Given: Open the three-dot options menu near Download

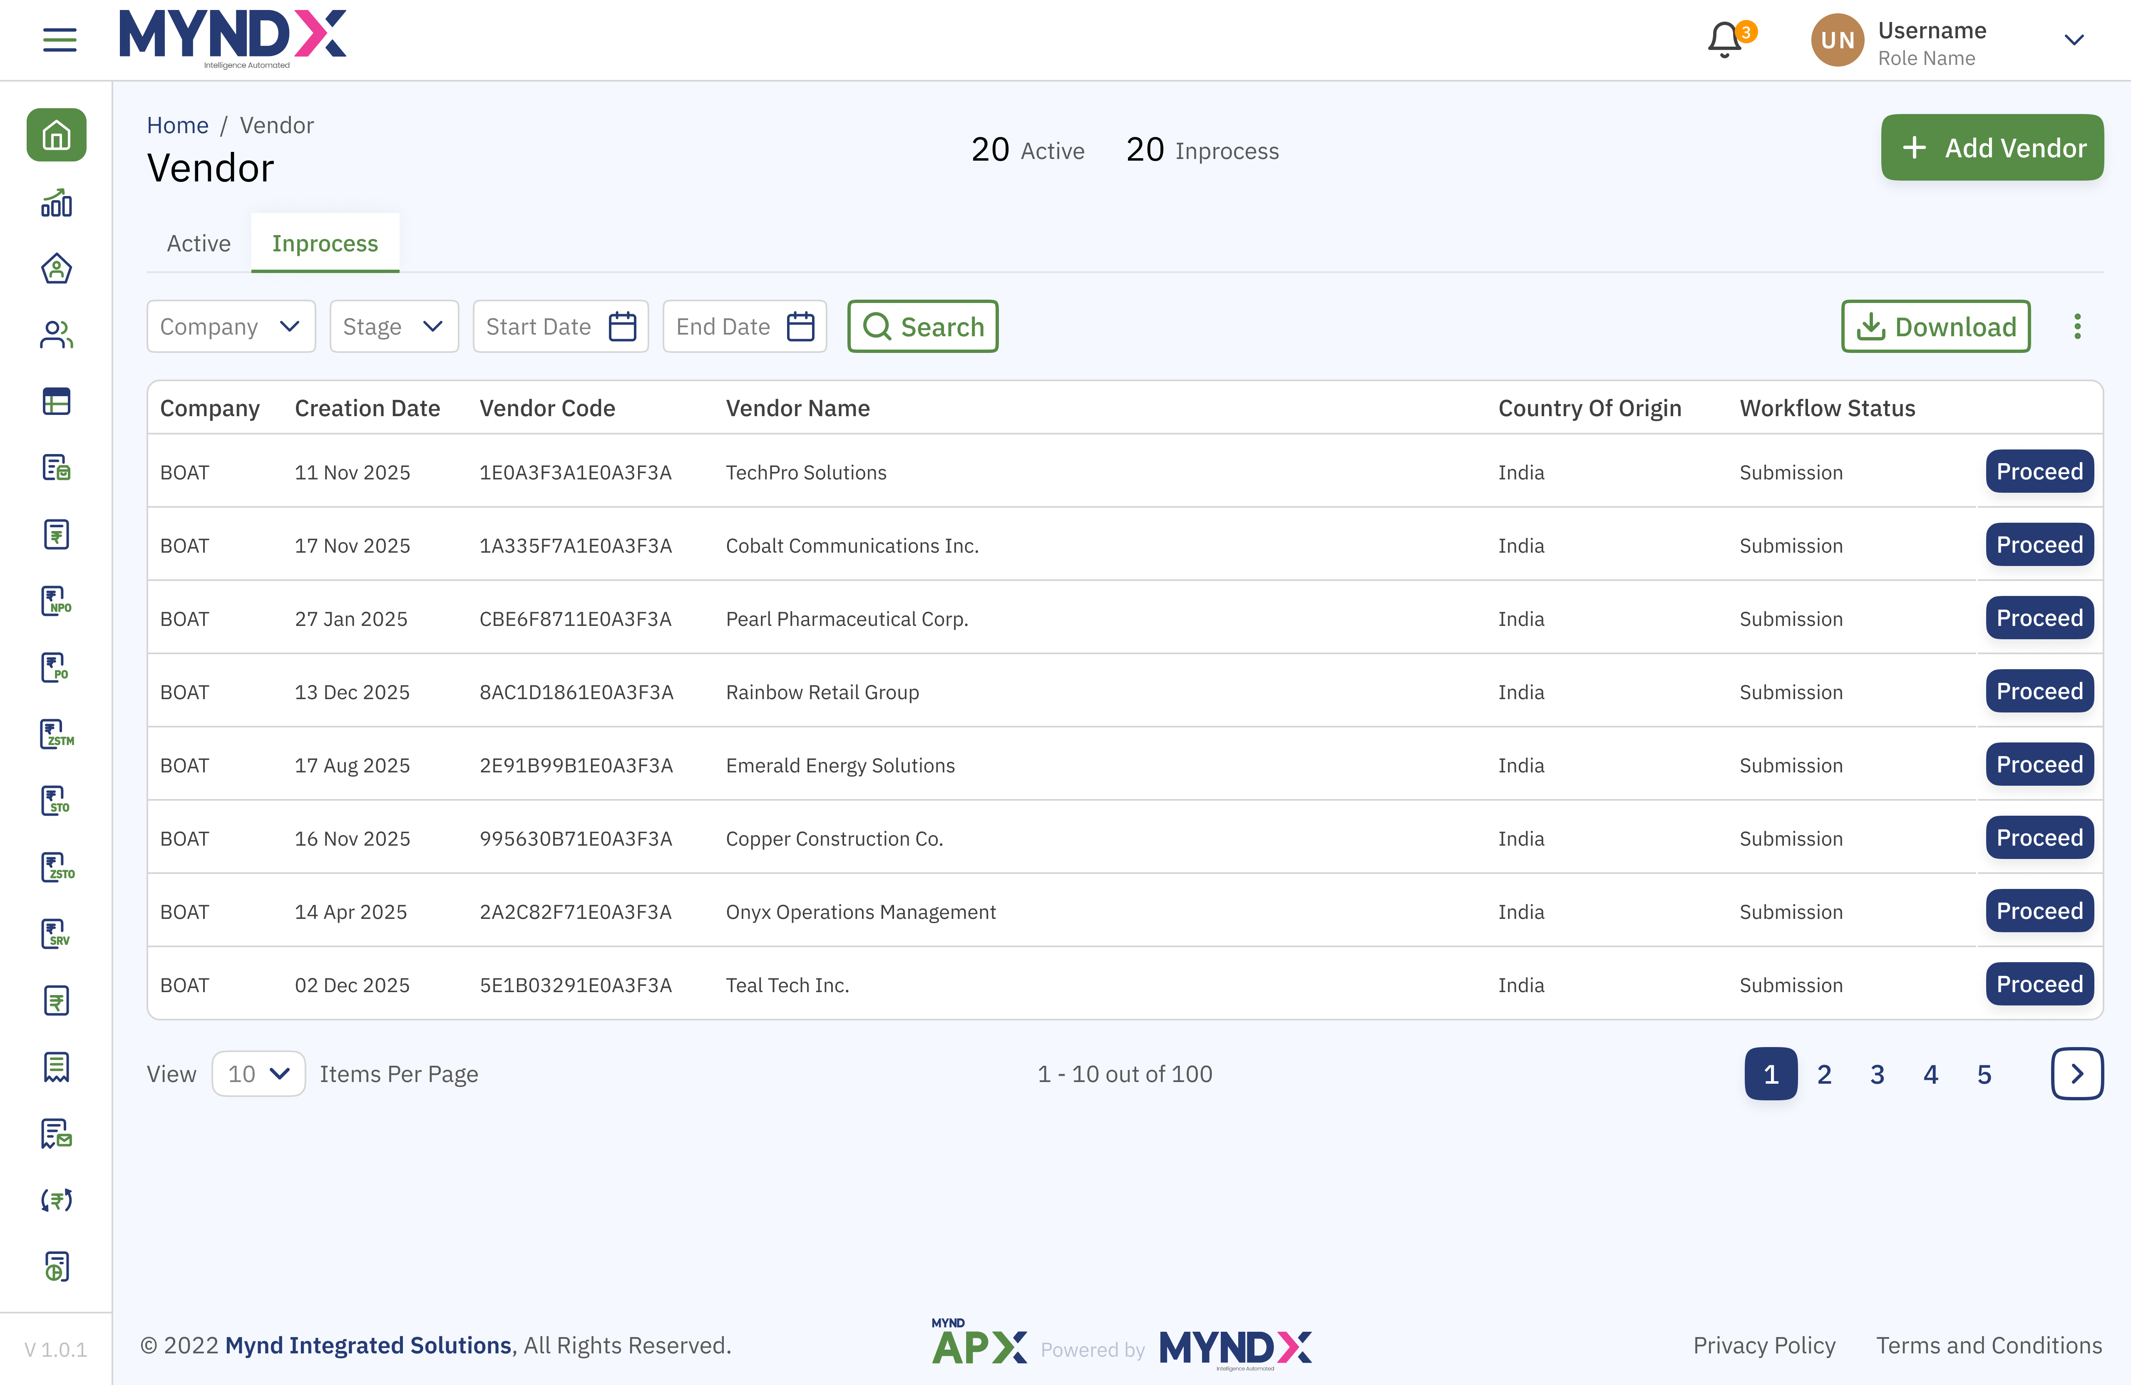Looking at the screenshot, I should coord(2078,326).
